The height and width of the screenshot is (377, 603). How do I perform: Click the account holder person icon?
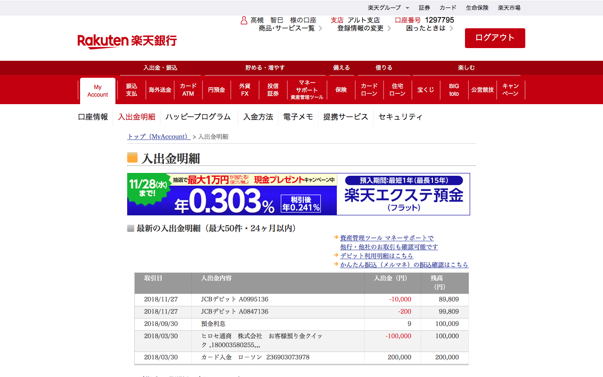click(244, 20)
